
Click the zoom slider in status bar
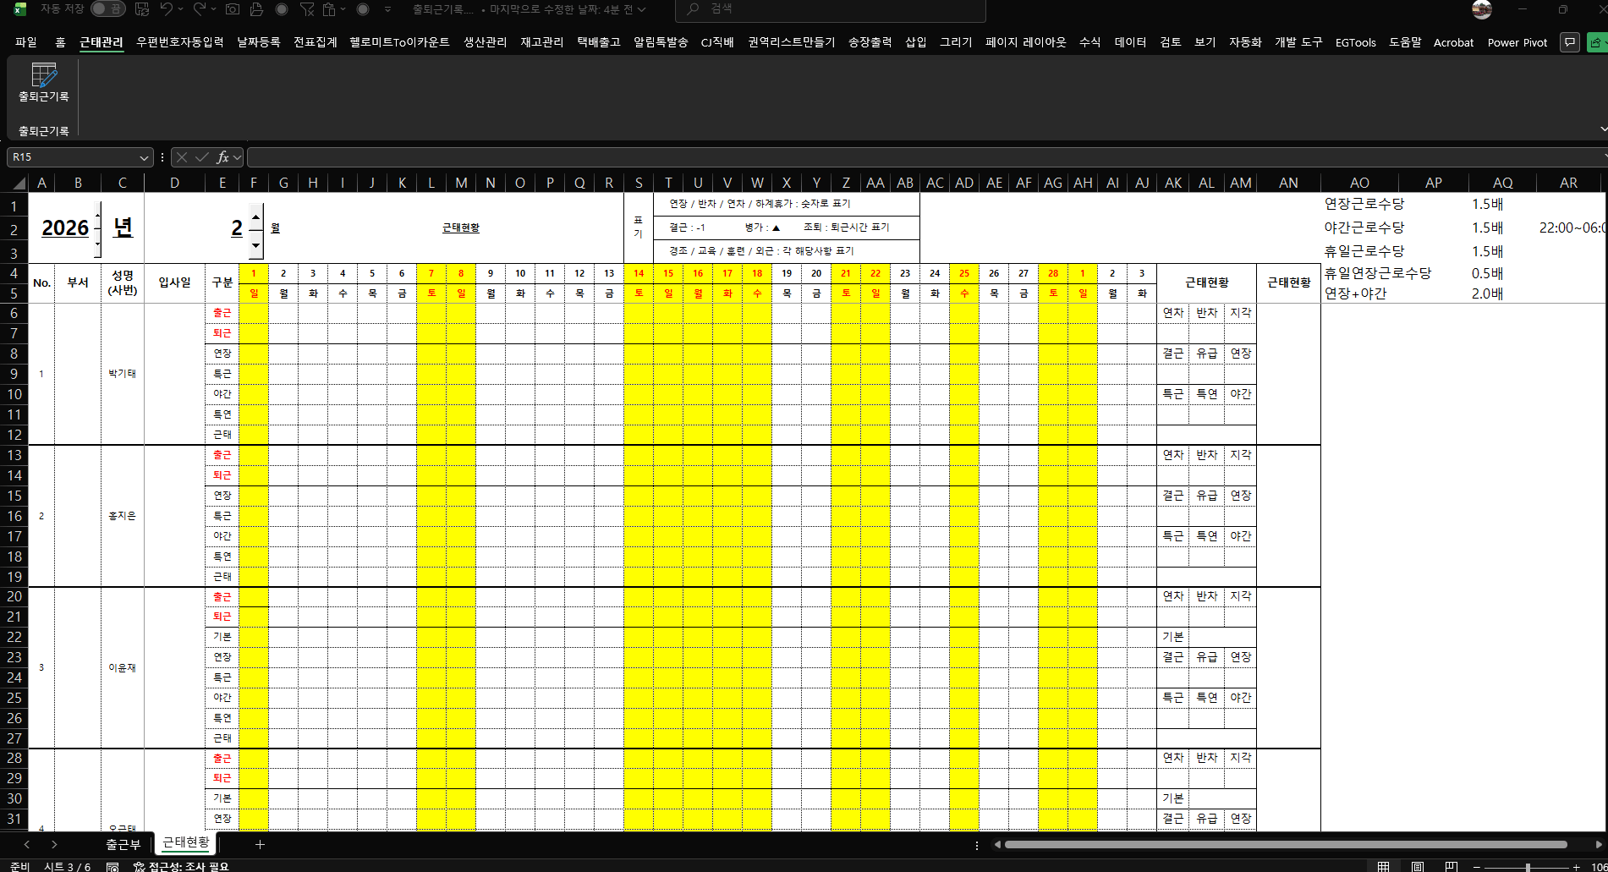pos(1528,867)
